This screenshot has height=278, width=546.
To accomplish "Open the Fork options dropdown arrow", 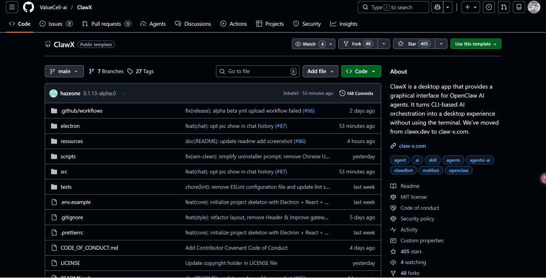I will (x=384, y=44).
